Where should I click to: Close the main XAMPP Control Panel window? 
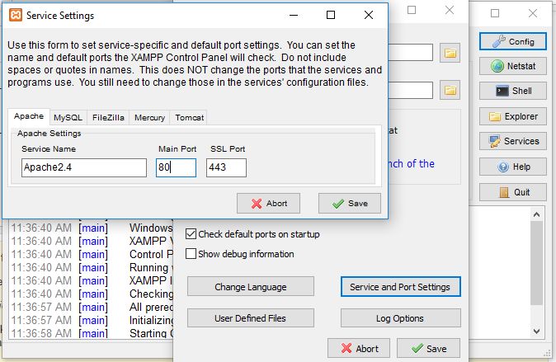[533, 13]
